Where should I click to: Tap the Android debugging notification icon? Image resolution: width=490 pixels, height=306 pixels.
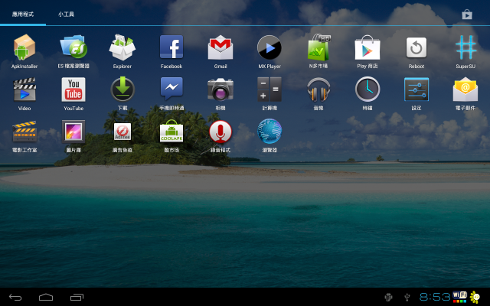[388, 297]
